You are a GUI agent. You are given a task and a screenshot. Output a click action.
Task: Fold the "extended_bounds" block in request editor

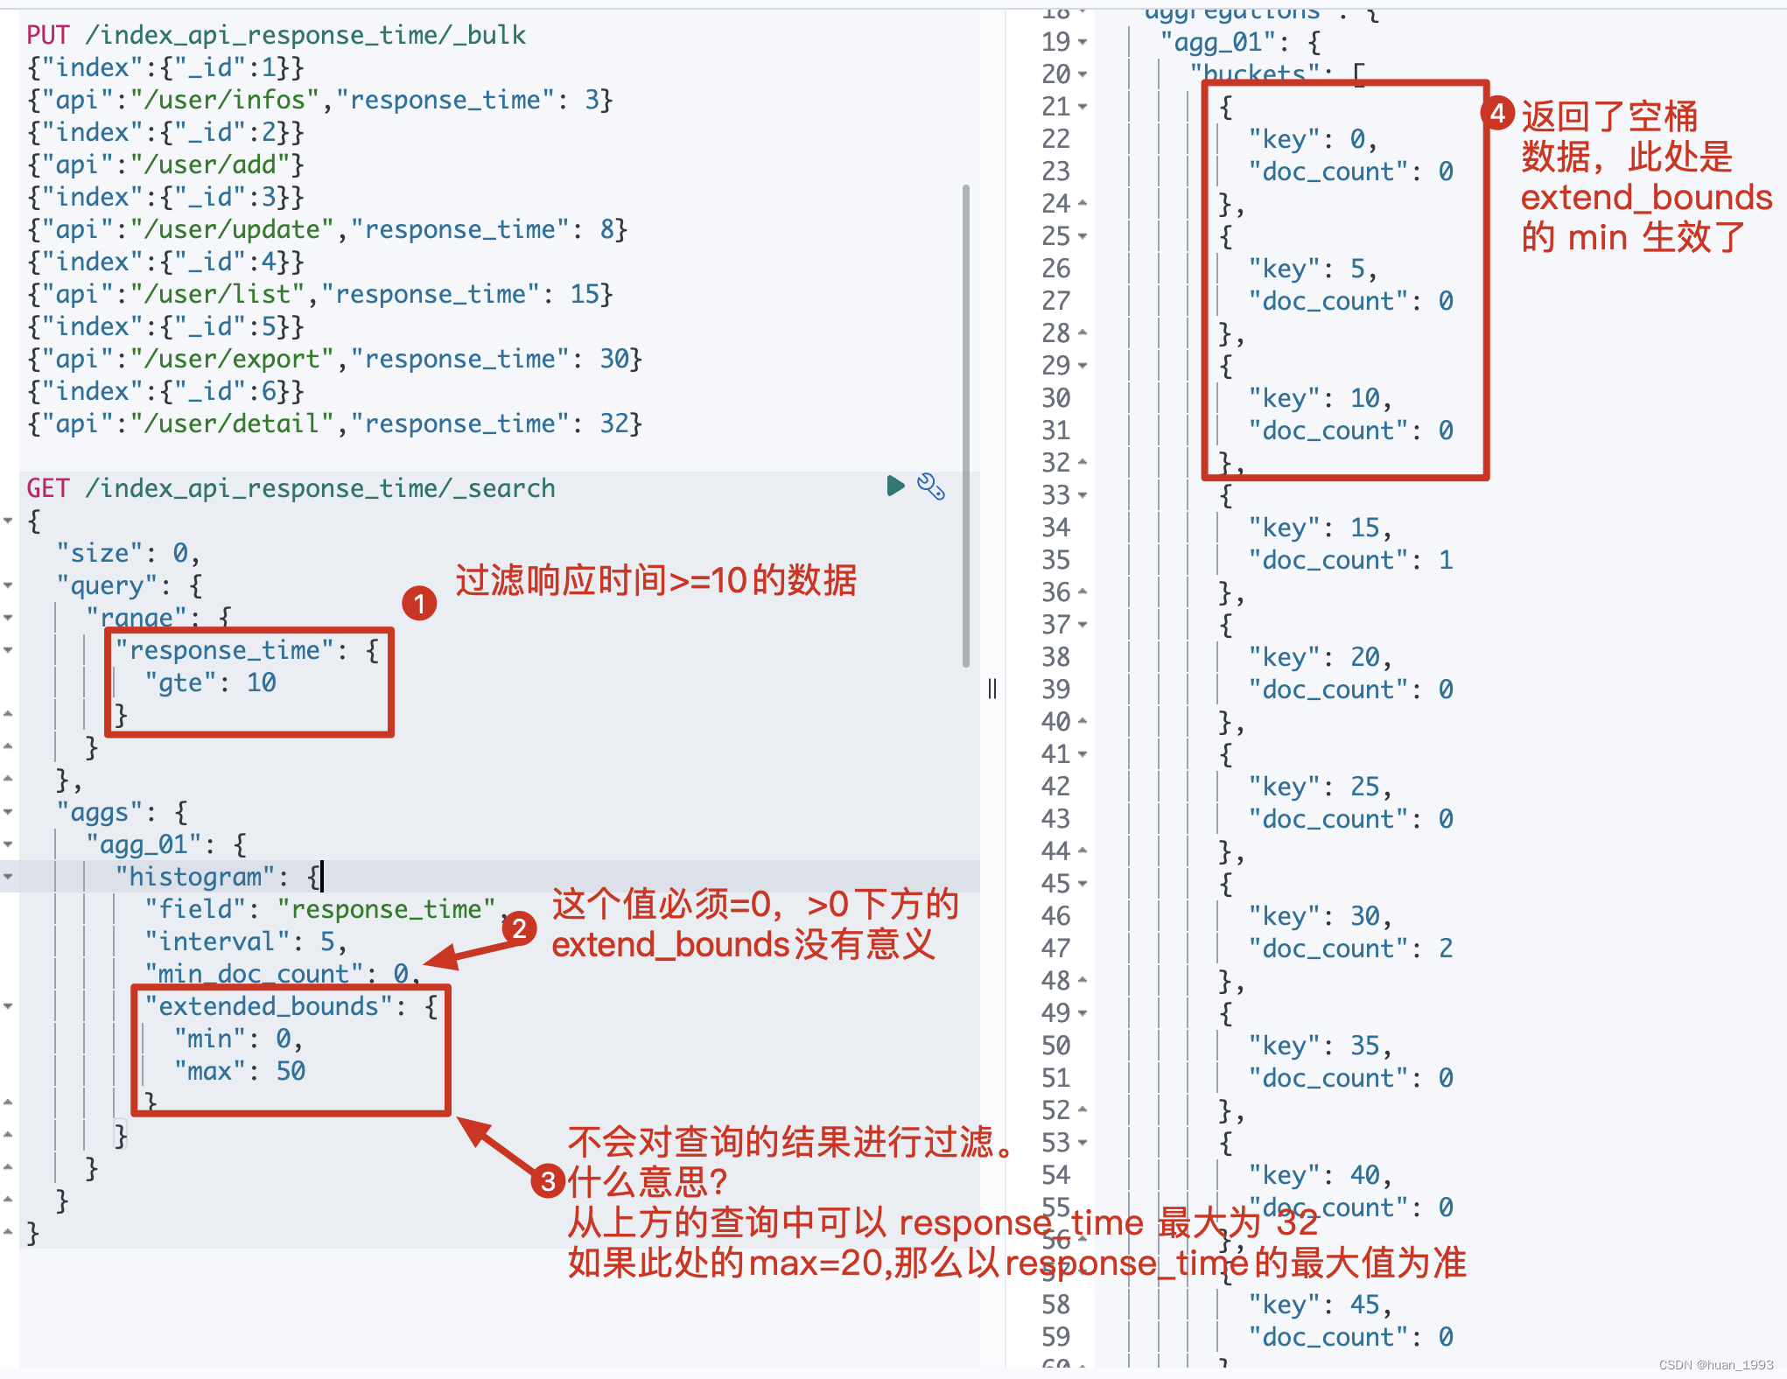click(8, 1006)
